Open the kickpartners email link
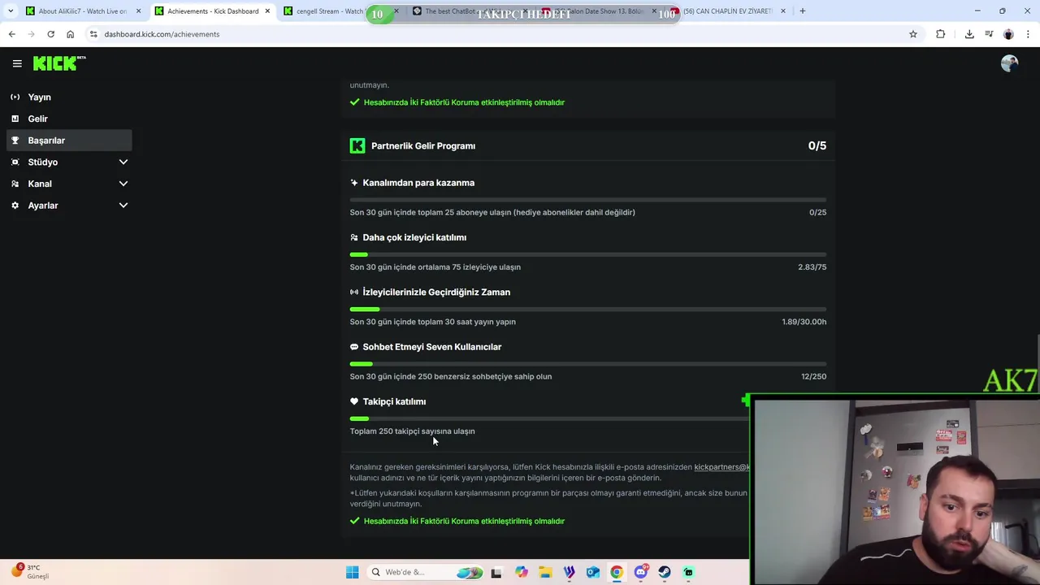Screen dimensions: 1040x585 click(721, 467)
